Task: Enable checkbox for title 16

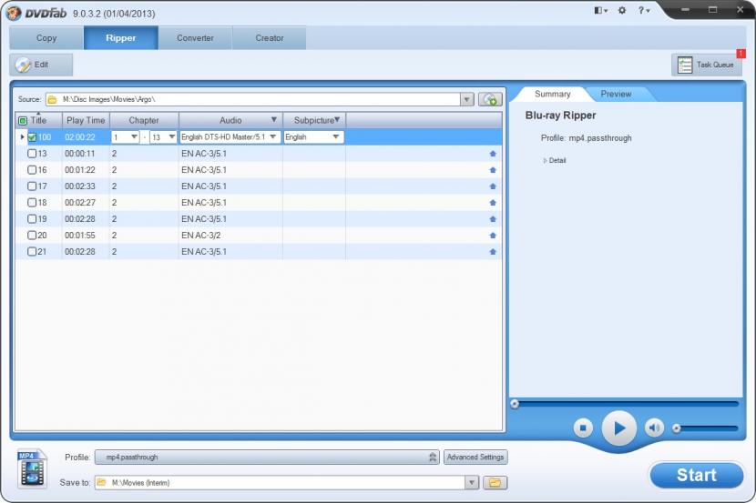Action: tap(32, 170)
